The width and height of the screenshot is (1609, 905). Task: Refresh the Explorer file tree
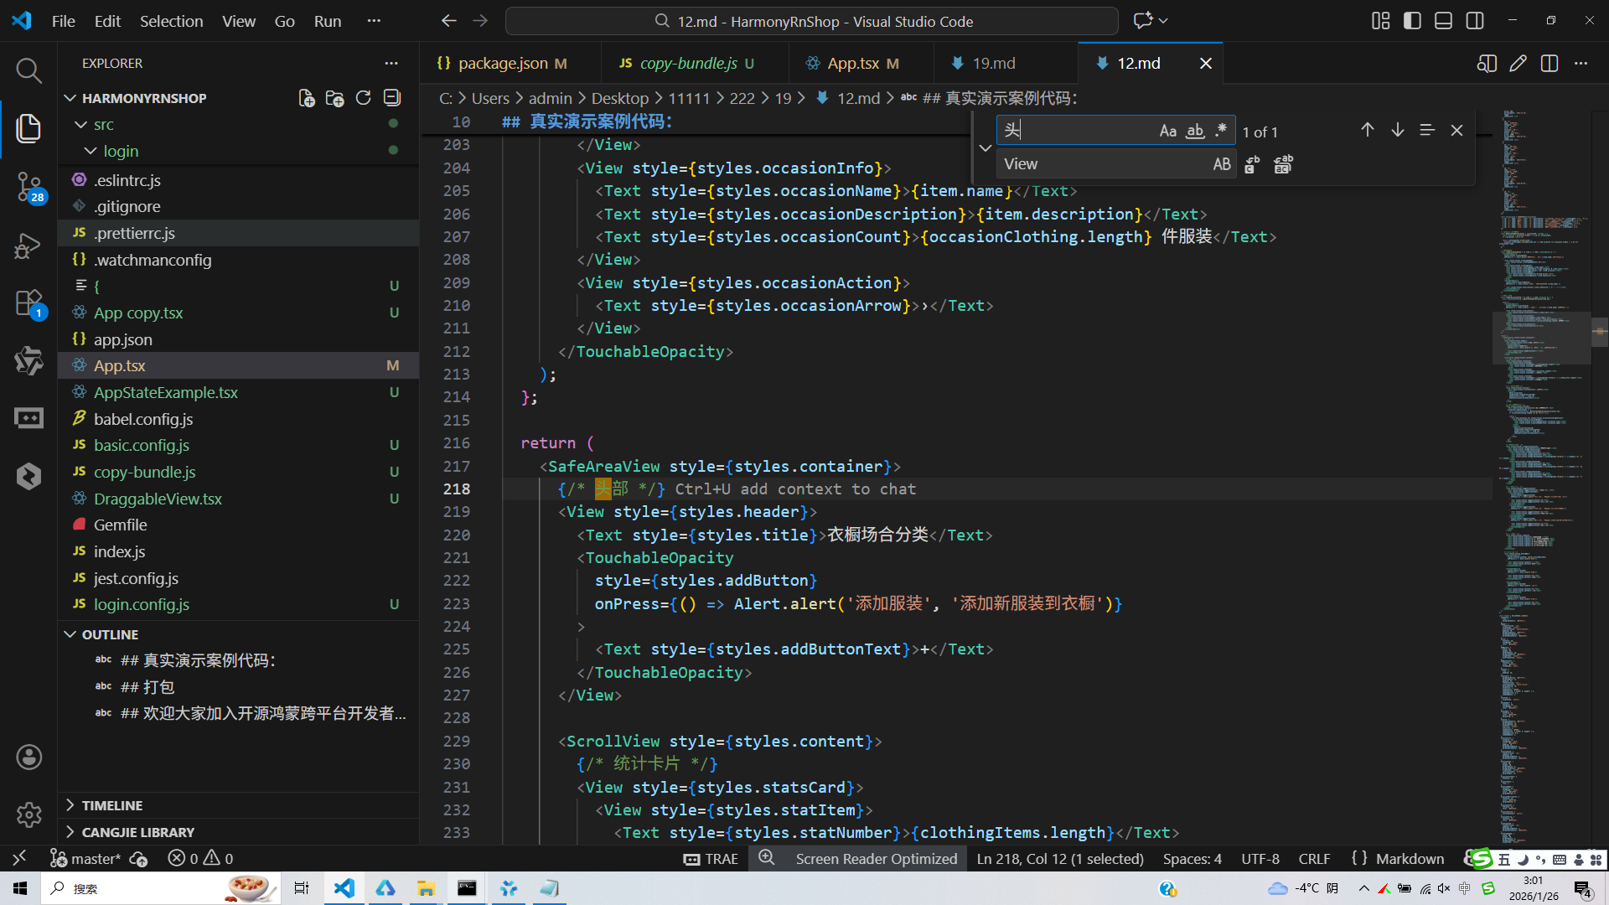point(363,98)
